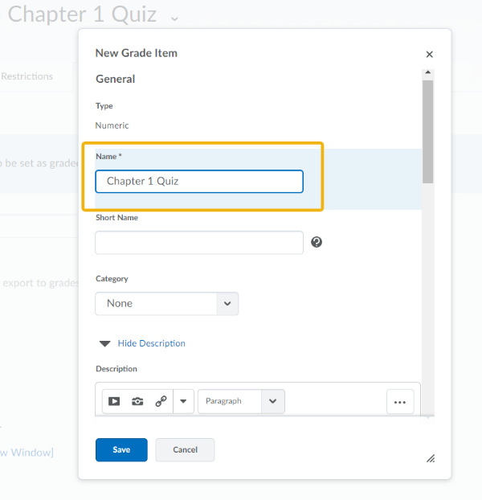The height and width of the screenshot is (500, 482).
Task: Click the Insert Stuff play icon
Action: tap(114, 402)
